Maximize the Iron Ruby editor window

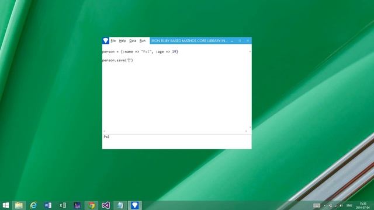[x=240, y=41]
